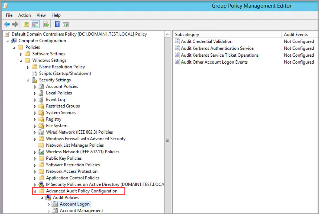Select Audit Other Account Logon Events

pos(215,62)
